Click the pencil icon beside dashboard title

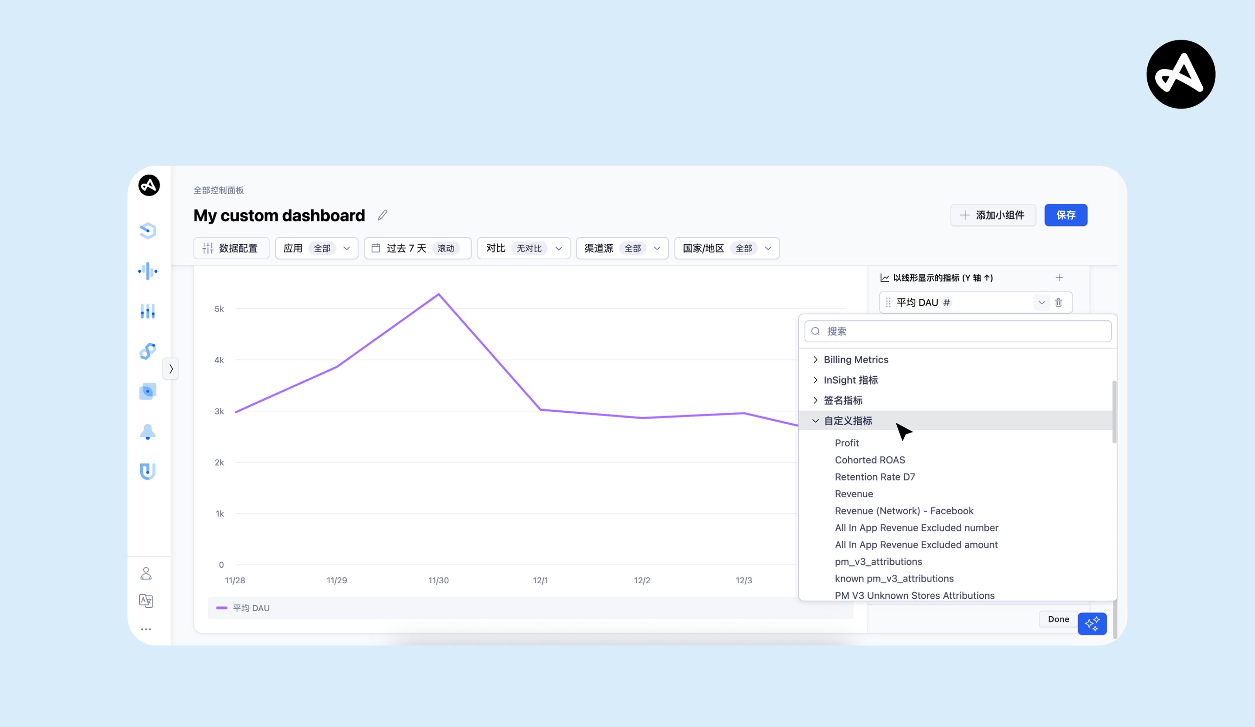point(383,215)
